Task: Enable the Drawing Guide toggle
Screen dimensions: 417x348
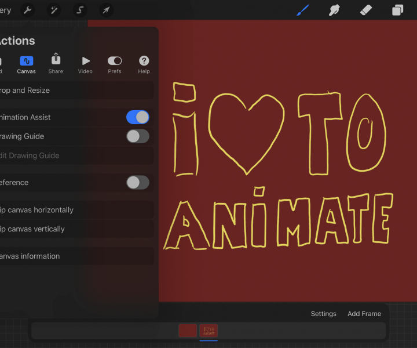Action: click(x=138, y=136)
